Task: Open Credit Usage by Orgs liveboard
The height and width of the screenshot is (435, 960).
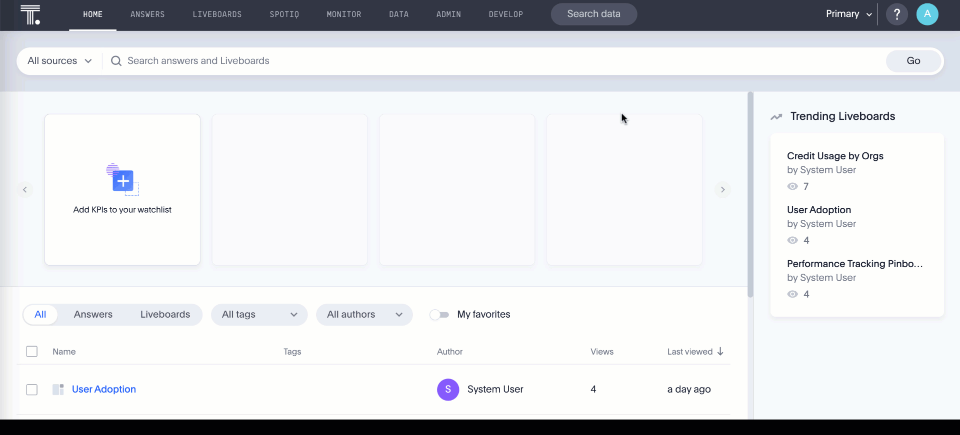Action: (x=835, y=156)
